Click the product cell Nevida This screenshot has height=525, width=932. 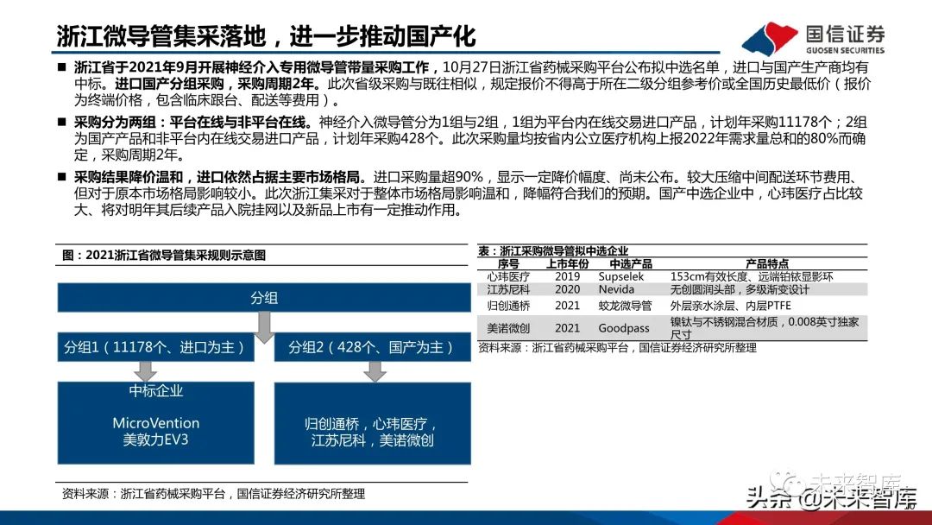click(616, 289)
